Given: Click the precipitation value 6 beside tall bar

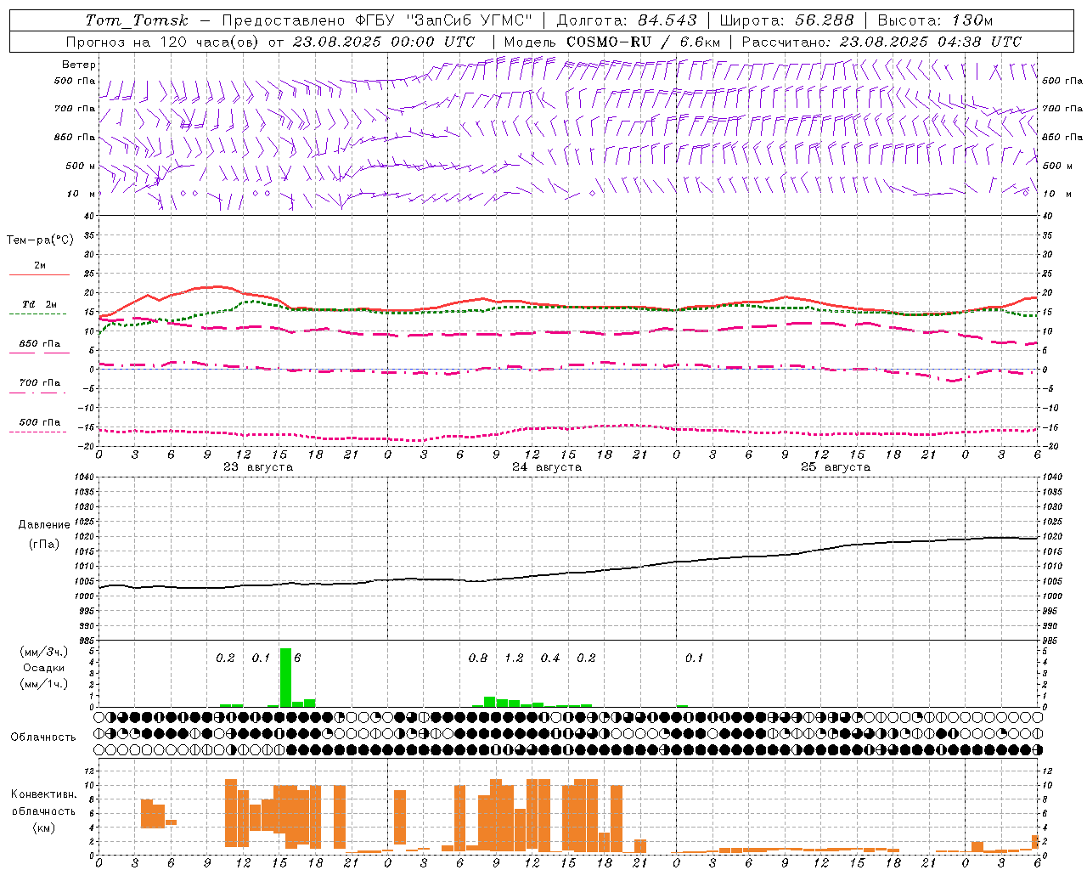Looking at the screenshot, I should 297,658.
